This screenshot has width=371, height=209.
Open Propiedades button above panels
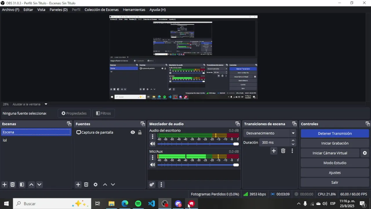coord(74,113)
